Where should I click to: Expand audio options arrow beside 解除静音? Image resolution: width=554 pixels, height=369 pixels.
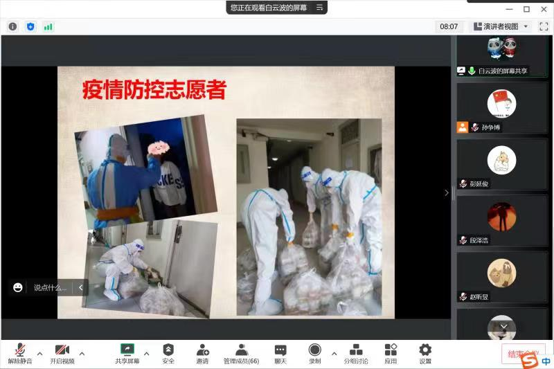coord(39,353)
